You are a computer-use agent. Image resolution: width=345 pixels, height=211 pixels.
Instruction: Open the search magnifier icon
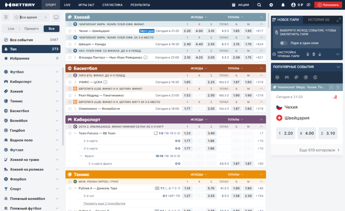click(x=259, y=5)
